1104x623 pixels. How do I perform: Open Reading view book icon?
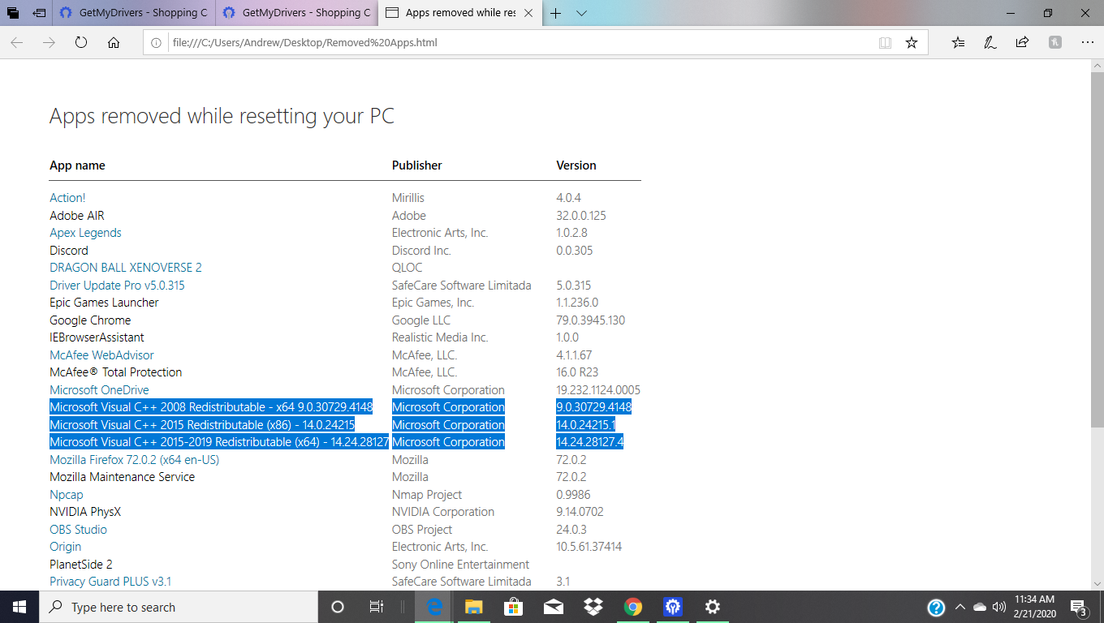886,42
